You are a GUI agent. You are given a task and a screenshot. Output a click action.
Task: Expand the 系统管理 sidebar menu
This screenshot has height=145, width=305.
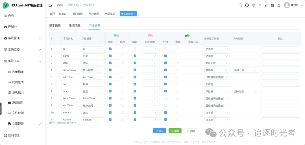click(23, 38)
